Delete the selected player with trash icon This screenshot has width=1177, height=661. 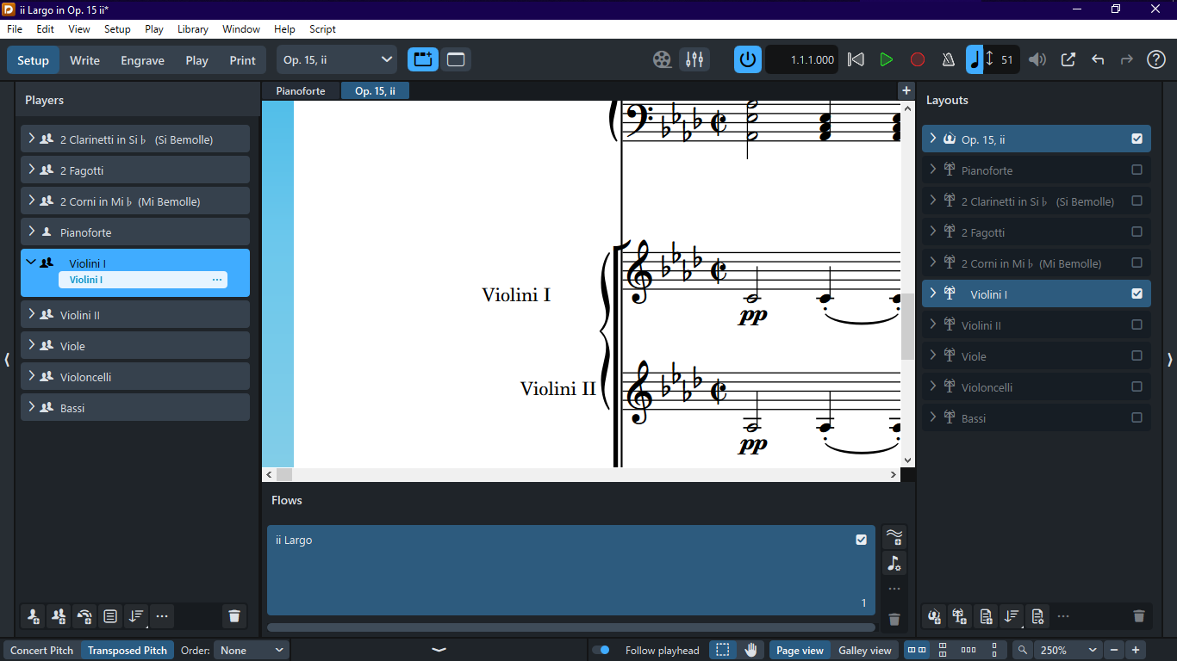(x=234, y=615)
